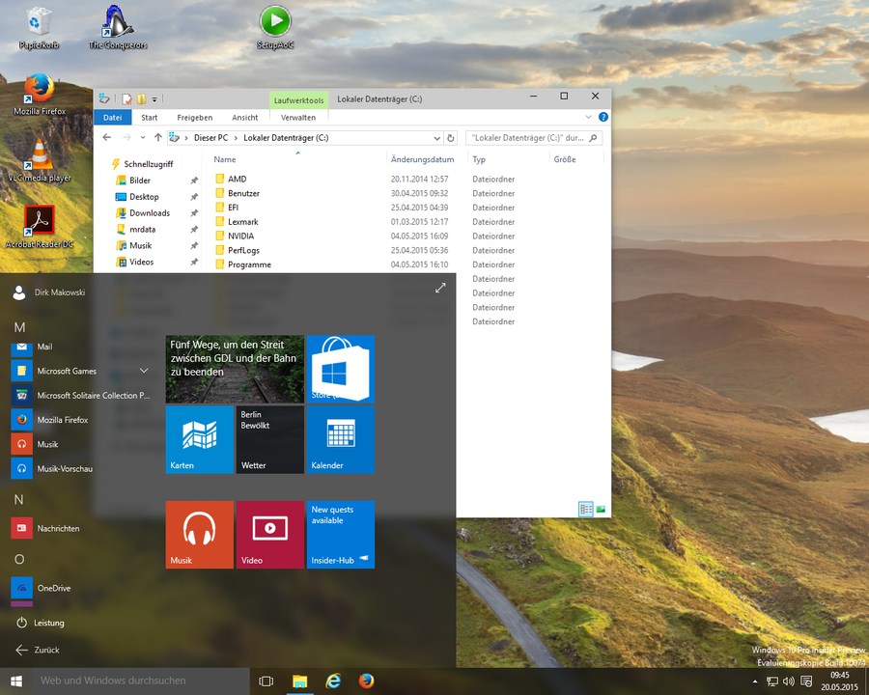Viewport: 869px width, 695px height.
Task: Jump to the letter N group header
Action: click(x=19, y=499)
